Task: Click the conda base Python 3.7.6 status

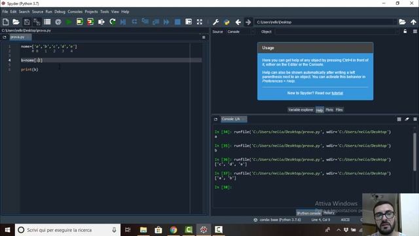Action: click(x=278, y=220)
